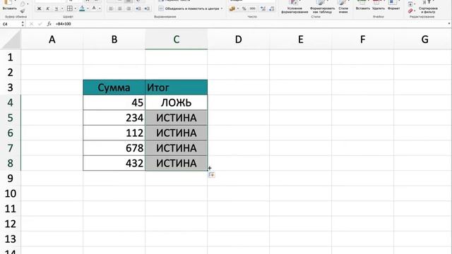Decrease decimal places
452x254 pixels.
[271, 8]
